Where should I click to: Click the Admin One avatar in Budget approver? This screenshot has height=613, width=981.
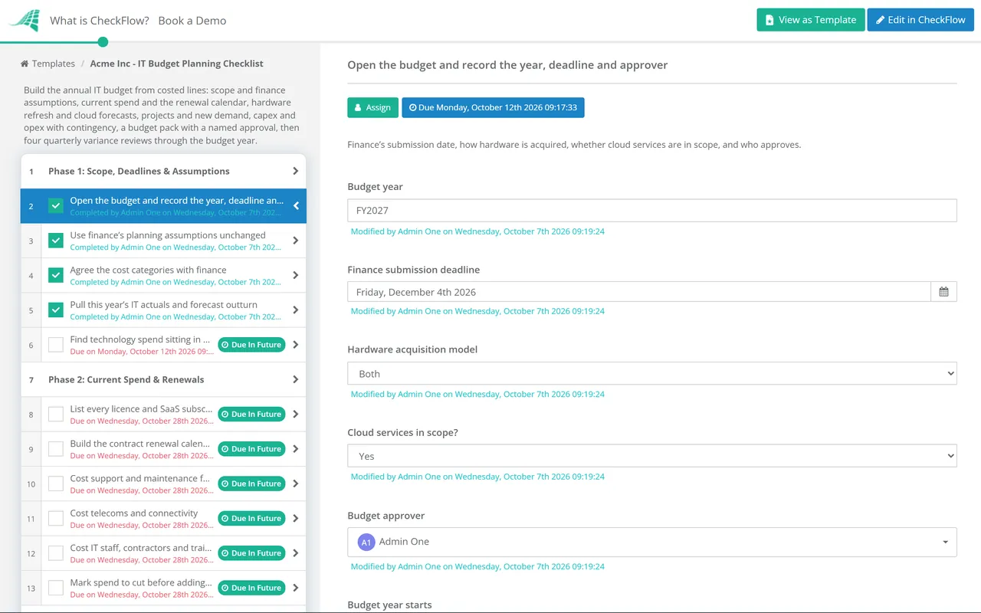coord(366,542)
